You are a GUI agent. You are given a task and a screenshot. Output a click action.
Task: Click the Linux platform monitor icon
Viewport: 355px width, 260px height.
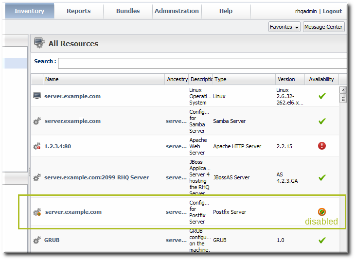pos(36,96)
